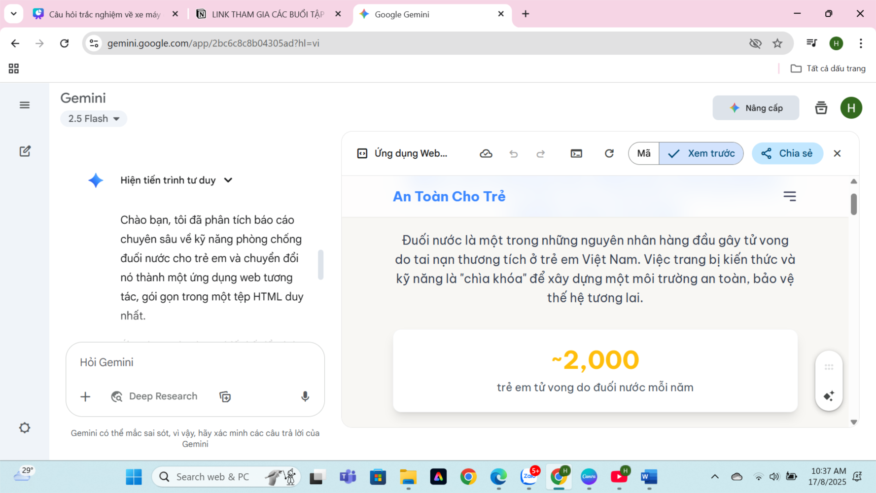The width and height of the screenshot is (876, 493).
Task: Click the new chat edit icon
Action: point(25,151)
